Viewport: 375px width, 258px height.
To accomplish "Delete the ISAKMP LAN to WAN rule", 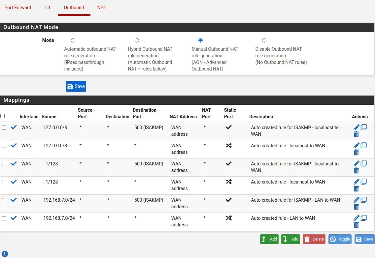I will click(x=356, y=207).
